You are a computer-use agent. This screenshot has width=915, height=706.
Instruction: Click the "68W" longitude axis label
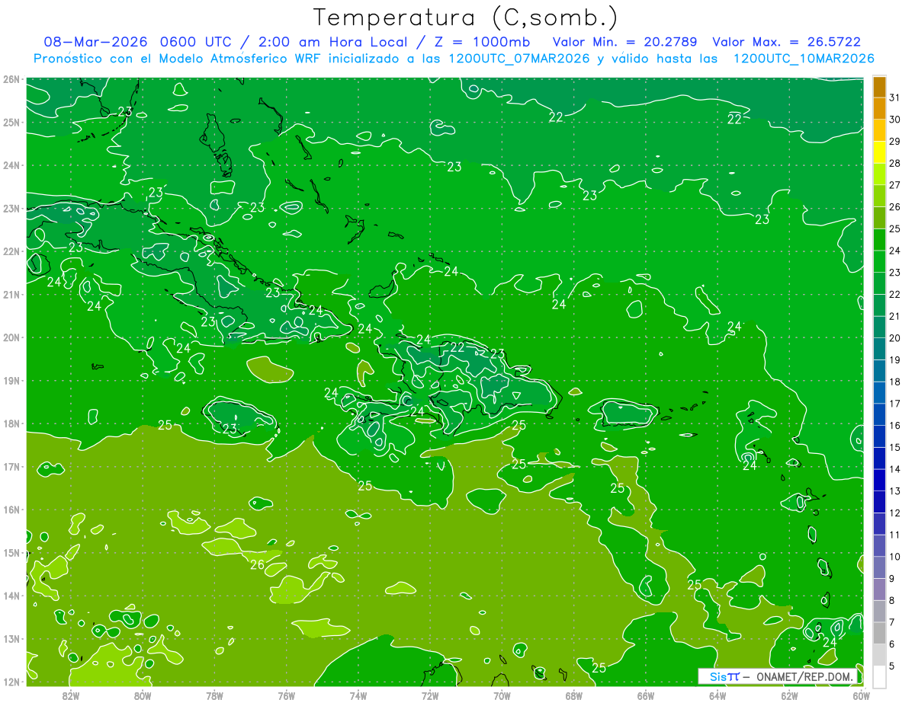click(x=574, y=695)
